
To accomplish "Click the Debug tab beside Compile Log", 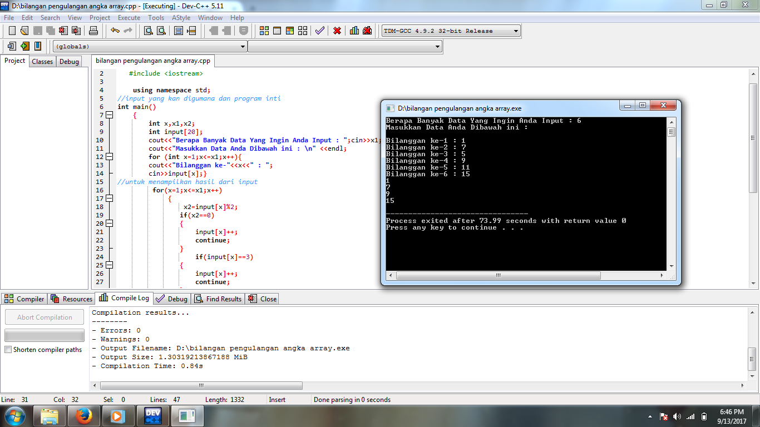I will (172, 299).
